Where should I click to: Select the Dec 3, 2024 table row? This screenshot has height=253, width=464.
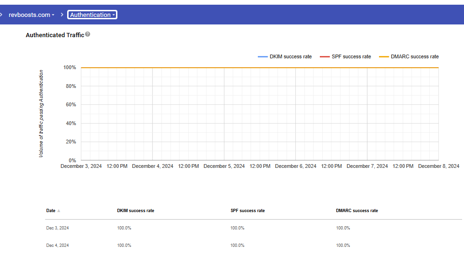point(57,228)
